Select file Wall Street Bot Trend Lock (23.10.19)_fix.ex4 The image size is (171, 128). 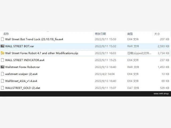point(34,39)
